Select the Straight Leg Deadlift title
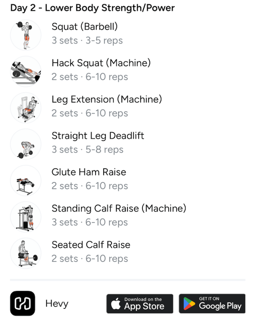255x317 pixels. (x=98, y=136)
